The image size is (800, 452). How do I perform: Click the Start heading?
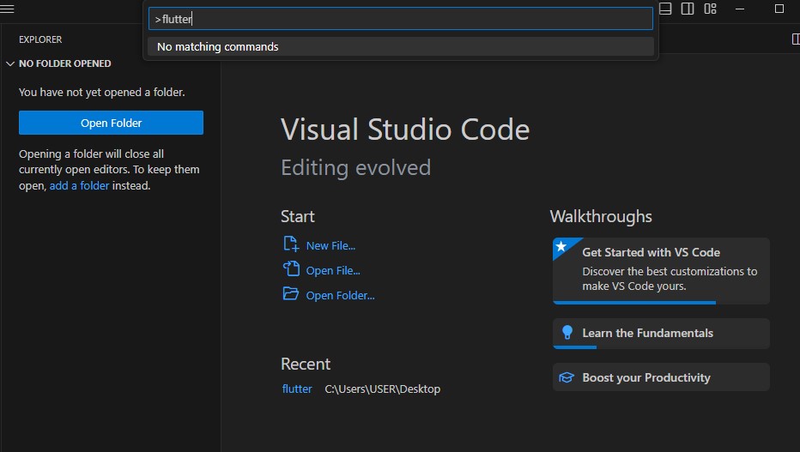(298, 217)
